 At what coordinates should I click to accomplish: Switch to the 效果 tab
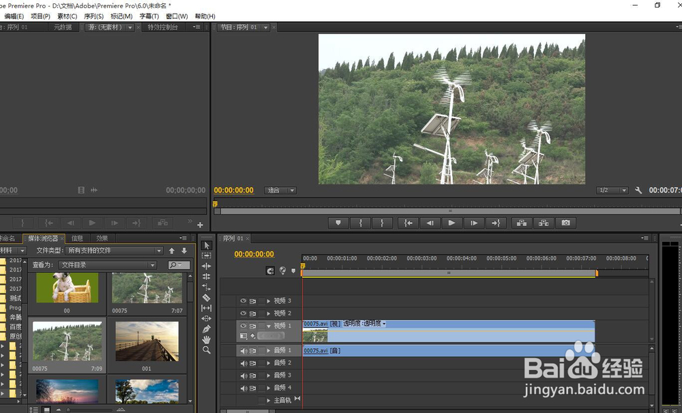coord(102,238)
